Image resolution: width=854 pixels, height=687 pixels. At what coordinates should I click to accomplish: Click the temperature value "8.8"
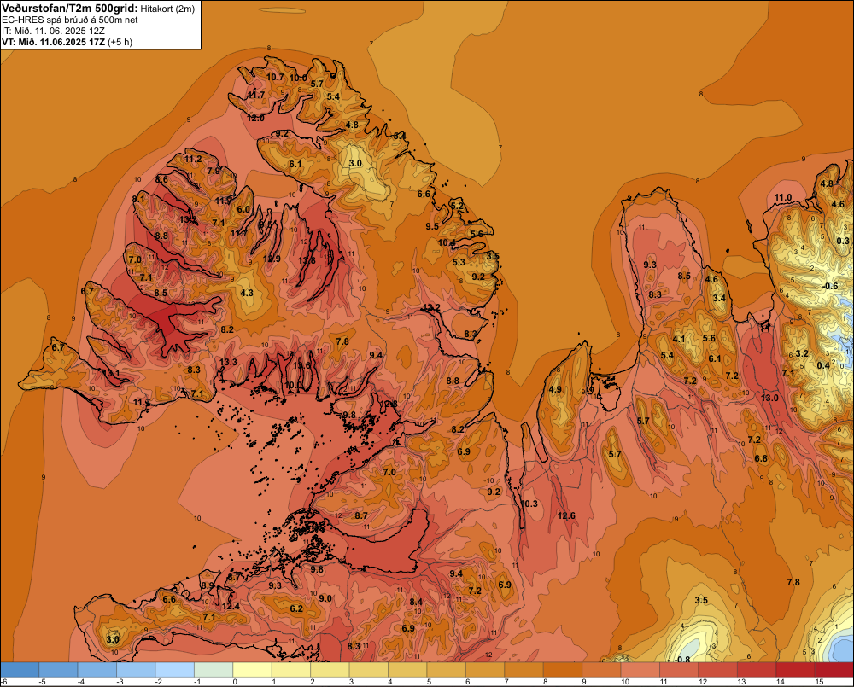point(161,236)
